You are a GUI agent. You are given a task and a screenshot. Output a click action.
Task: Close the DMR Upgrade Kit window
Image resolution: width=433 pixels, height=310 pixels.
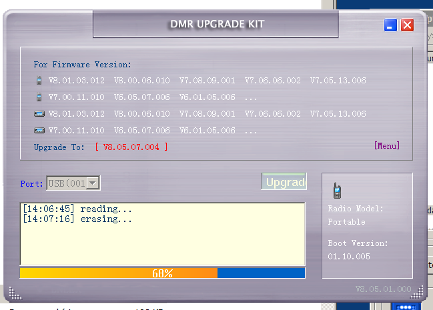(407, 25)
